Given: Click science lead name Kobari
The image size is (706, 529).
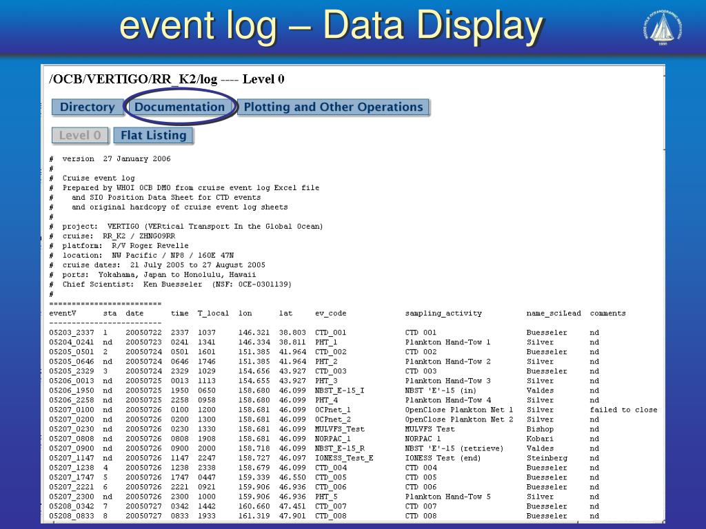Looking at the screenshot, I should click(541, 439).
